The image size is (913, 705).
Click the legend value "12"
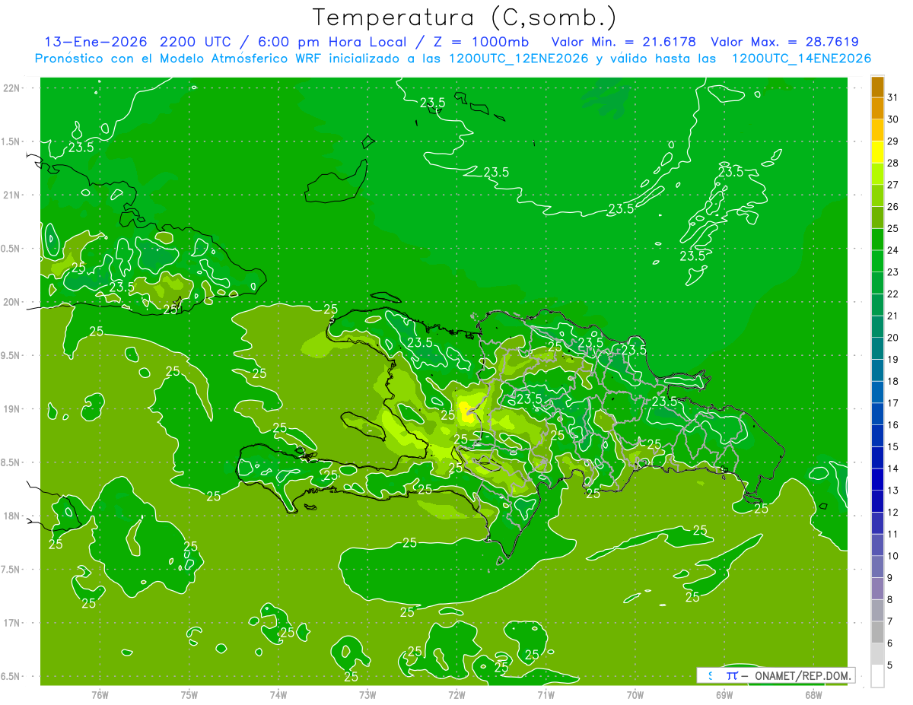tap(893, 512)
